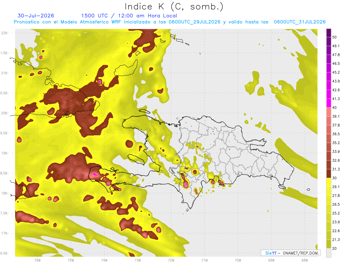Click valid-until time '0600UTC_31JUL2026'

(300, 22)
